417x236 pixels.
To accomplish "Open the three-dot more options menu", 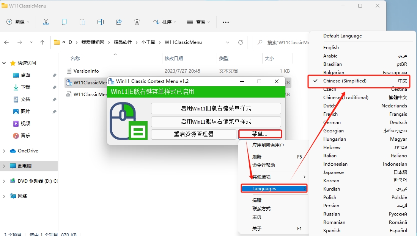I will click(226, 22).
